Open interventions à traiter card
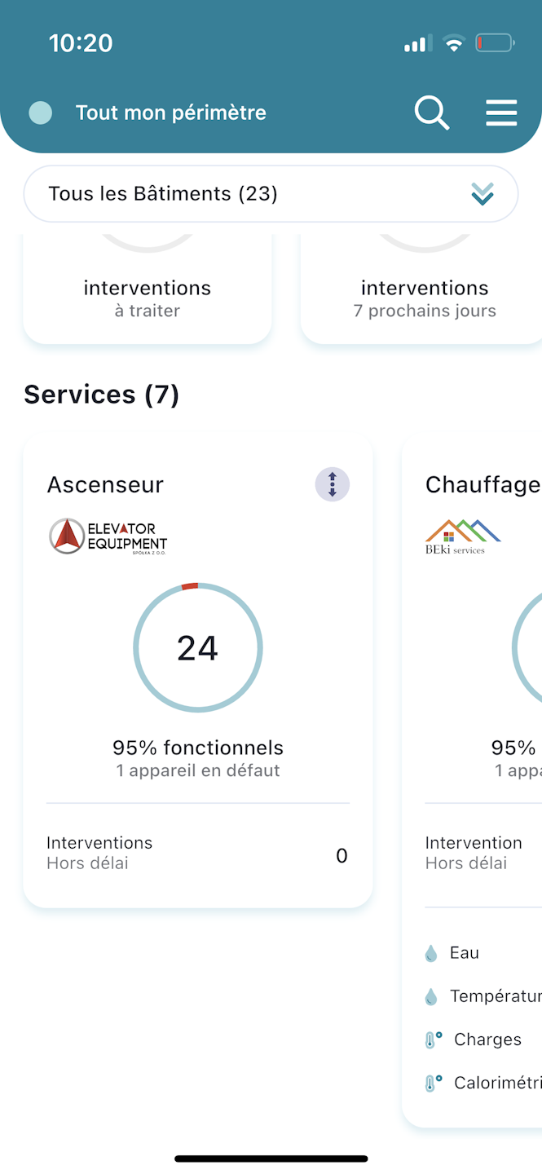Image resolution: width=542 pixels, height=1174 pixels. [x=148, y=297]
